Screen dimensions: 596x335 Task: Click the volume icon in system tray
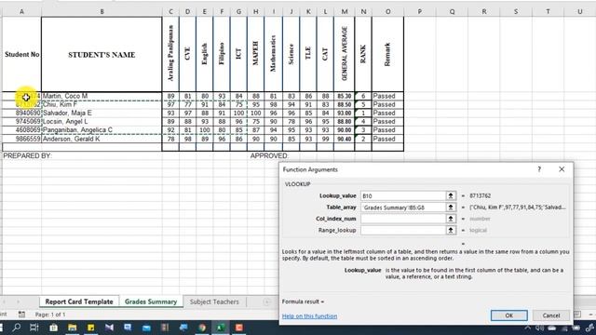(x=539, y=328)
